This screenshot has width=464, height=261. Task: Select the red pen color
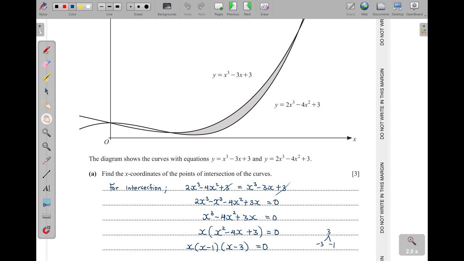pyautogui.click(x=65, y=7)
